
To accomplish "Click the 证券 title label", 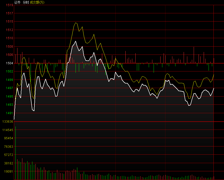I will click(x=17, y=2).
